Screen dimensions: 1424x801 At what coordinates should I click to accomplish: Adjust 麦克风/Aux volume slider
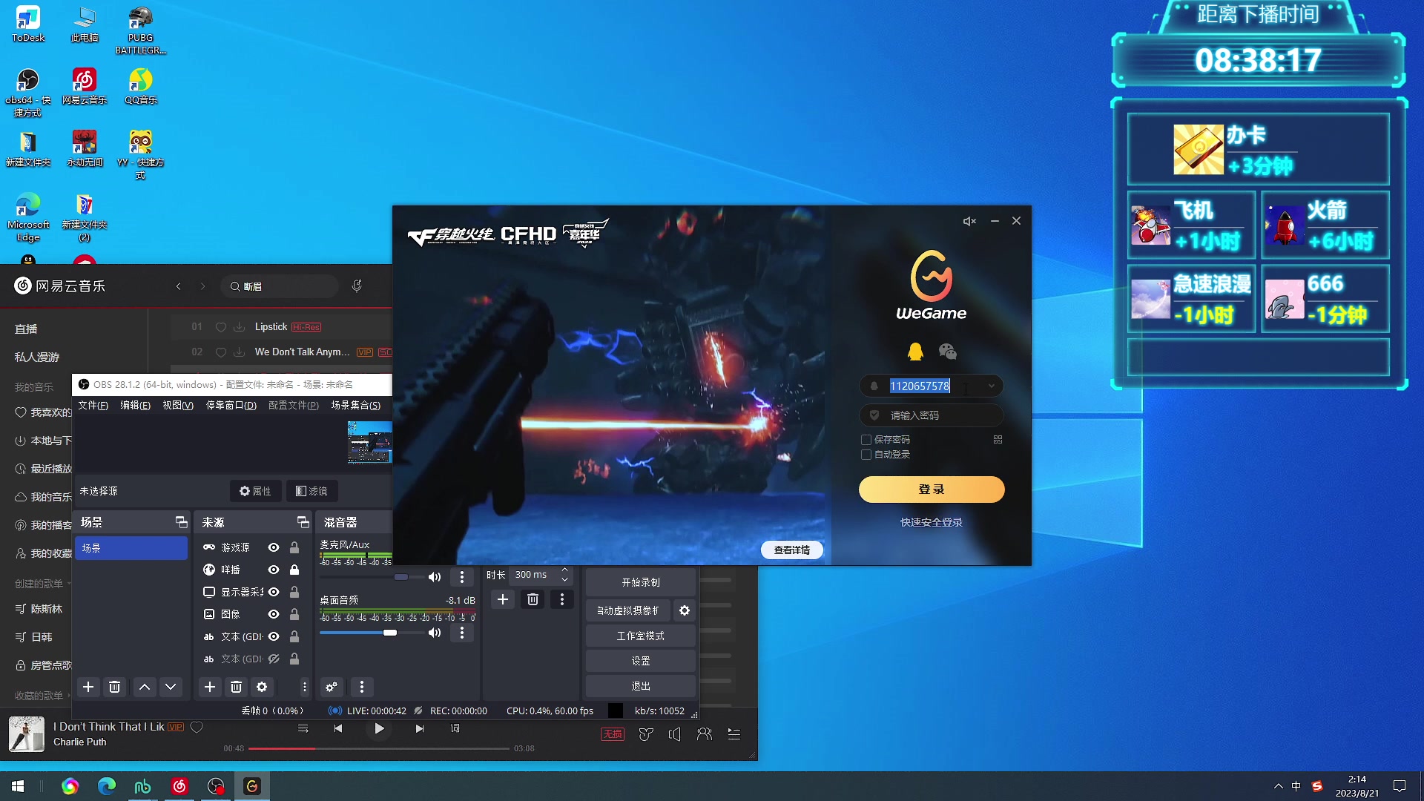pos(401,576)
